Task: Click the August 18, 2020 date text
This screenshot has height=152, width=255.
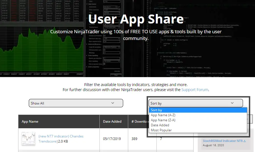Action: (x=213, y=145)
